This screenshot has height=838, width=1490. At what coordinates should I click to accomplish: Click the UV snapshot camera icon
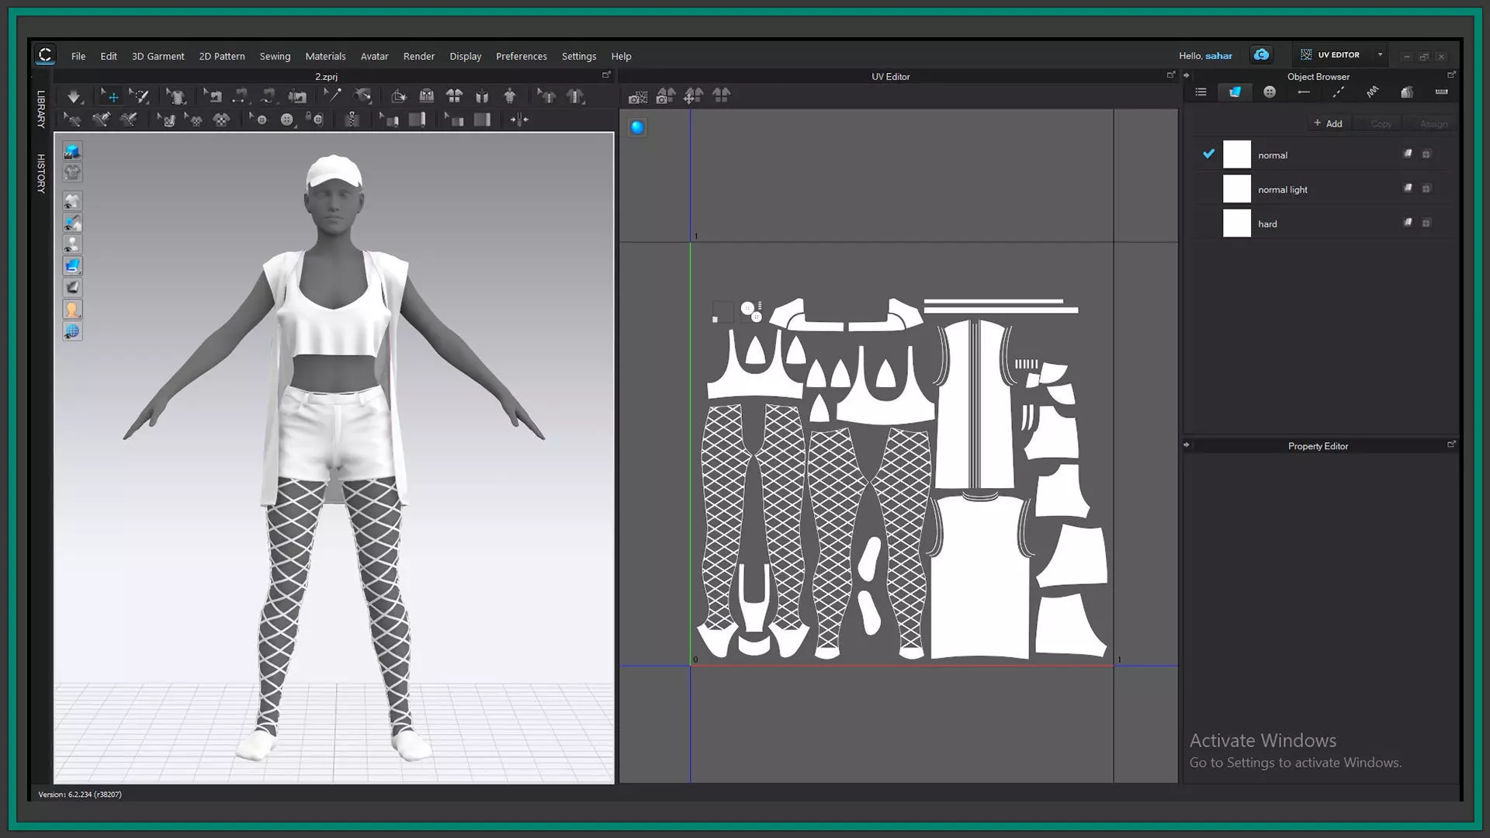(x=638, y=96)
